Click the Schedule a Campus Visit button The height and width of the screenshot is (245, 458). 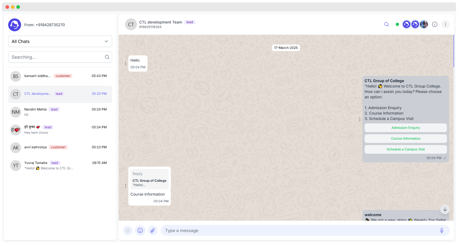pos(405,149)
